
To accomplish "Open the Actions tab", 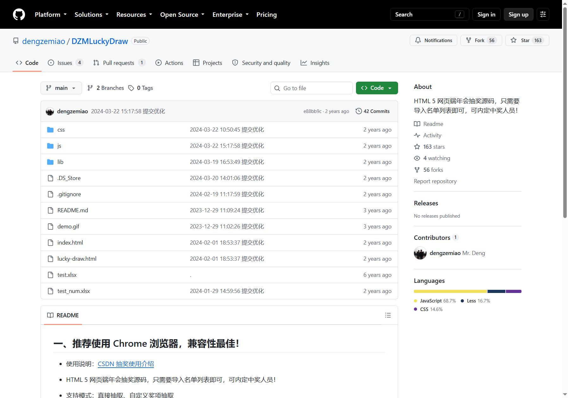I will (169, 63).
